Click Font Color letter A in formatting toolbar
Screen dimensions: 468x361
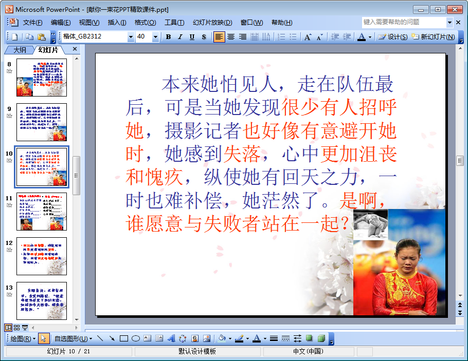pos(362,37)
